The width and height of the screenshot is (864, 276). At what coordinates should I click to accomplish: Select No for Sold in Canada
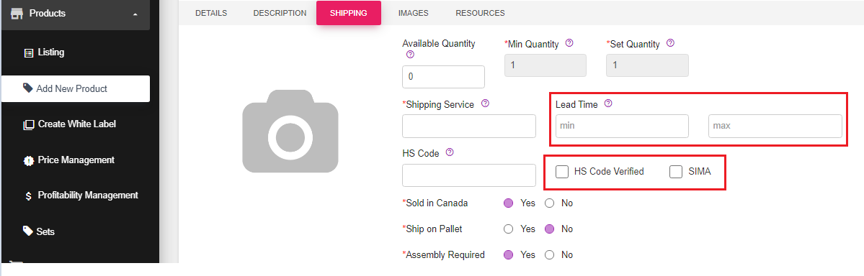click(x=549, y=203)
